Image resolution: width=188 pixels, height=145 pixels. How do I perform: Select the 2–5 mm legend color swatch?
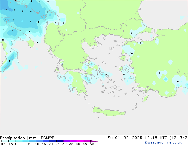pos(26,141)
